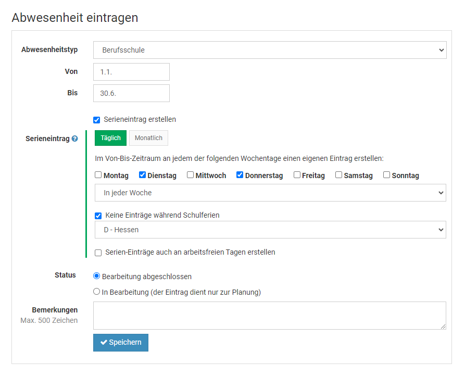
Task: Enable series entries on arbeitsfreien Tagen
Action: tap(98, 253)
